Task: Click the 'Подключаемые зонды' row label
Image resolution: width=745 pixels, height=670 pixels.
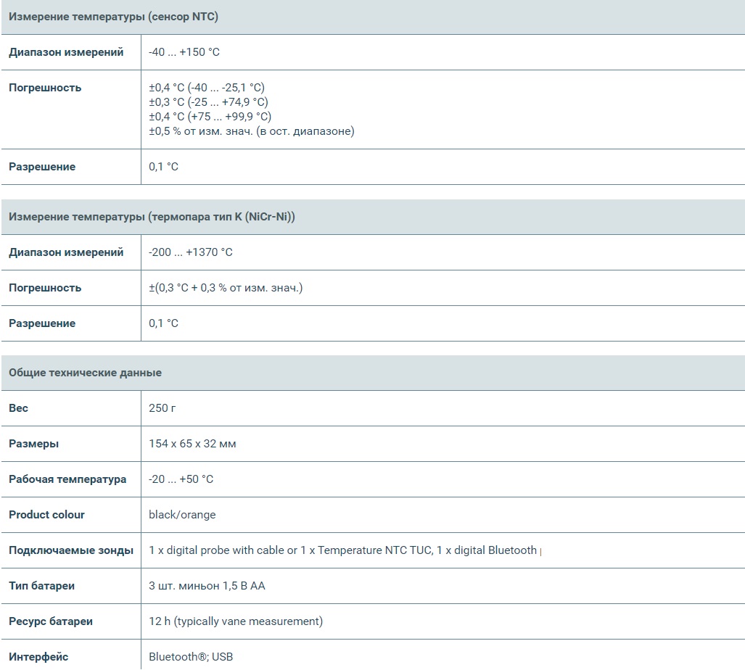Action: (71, 550)
